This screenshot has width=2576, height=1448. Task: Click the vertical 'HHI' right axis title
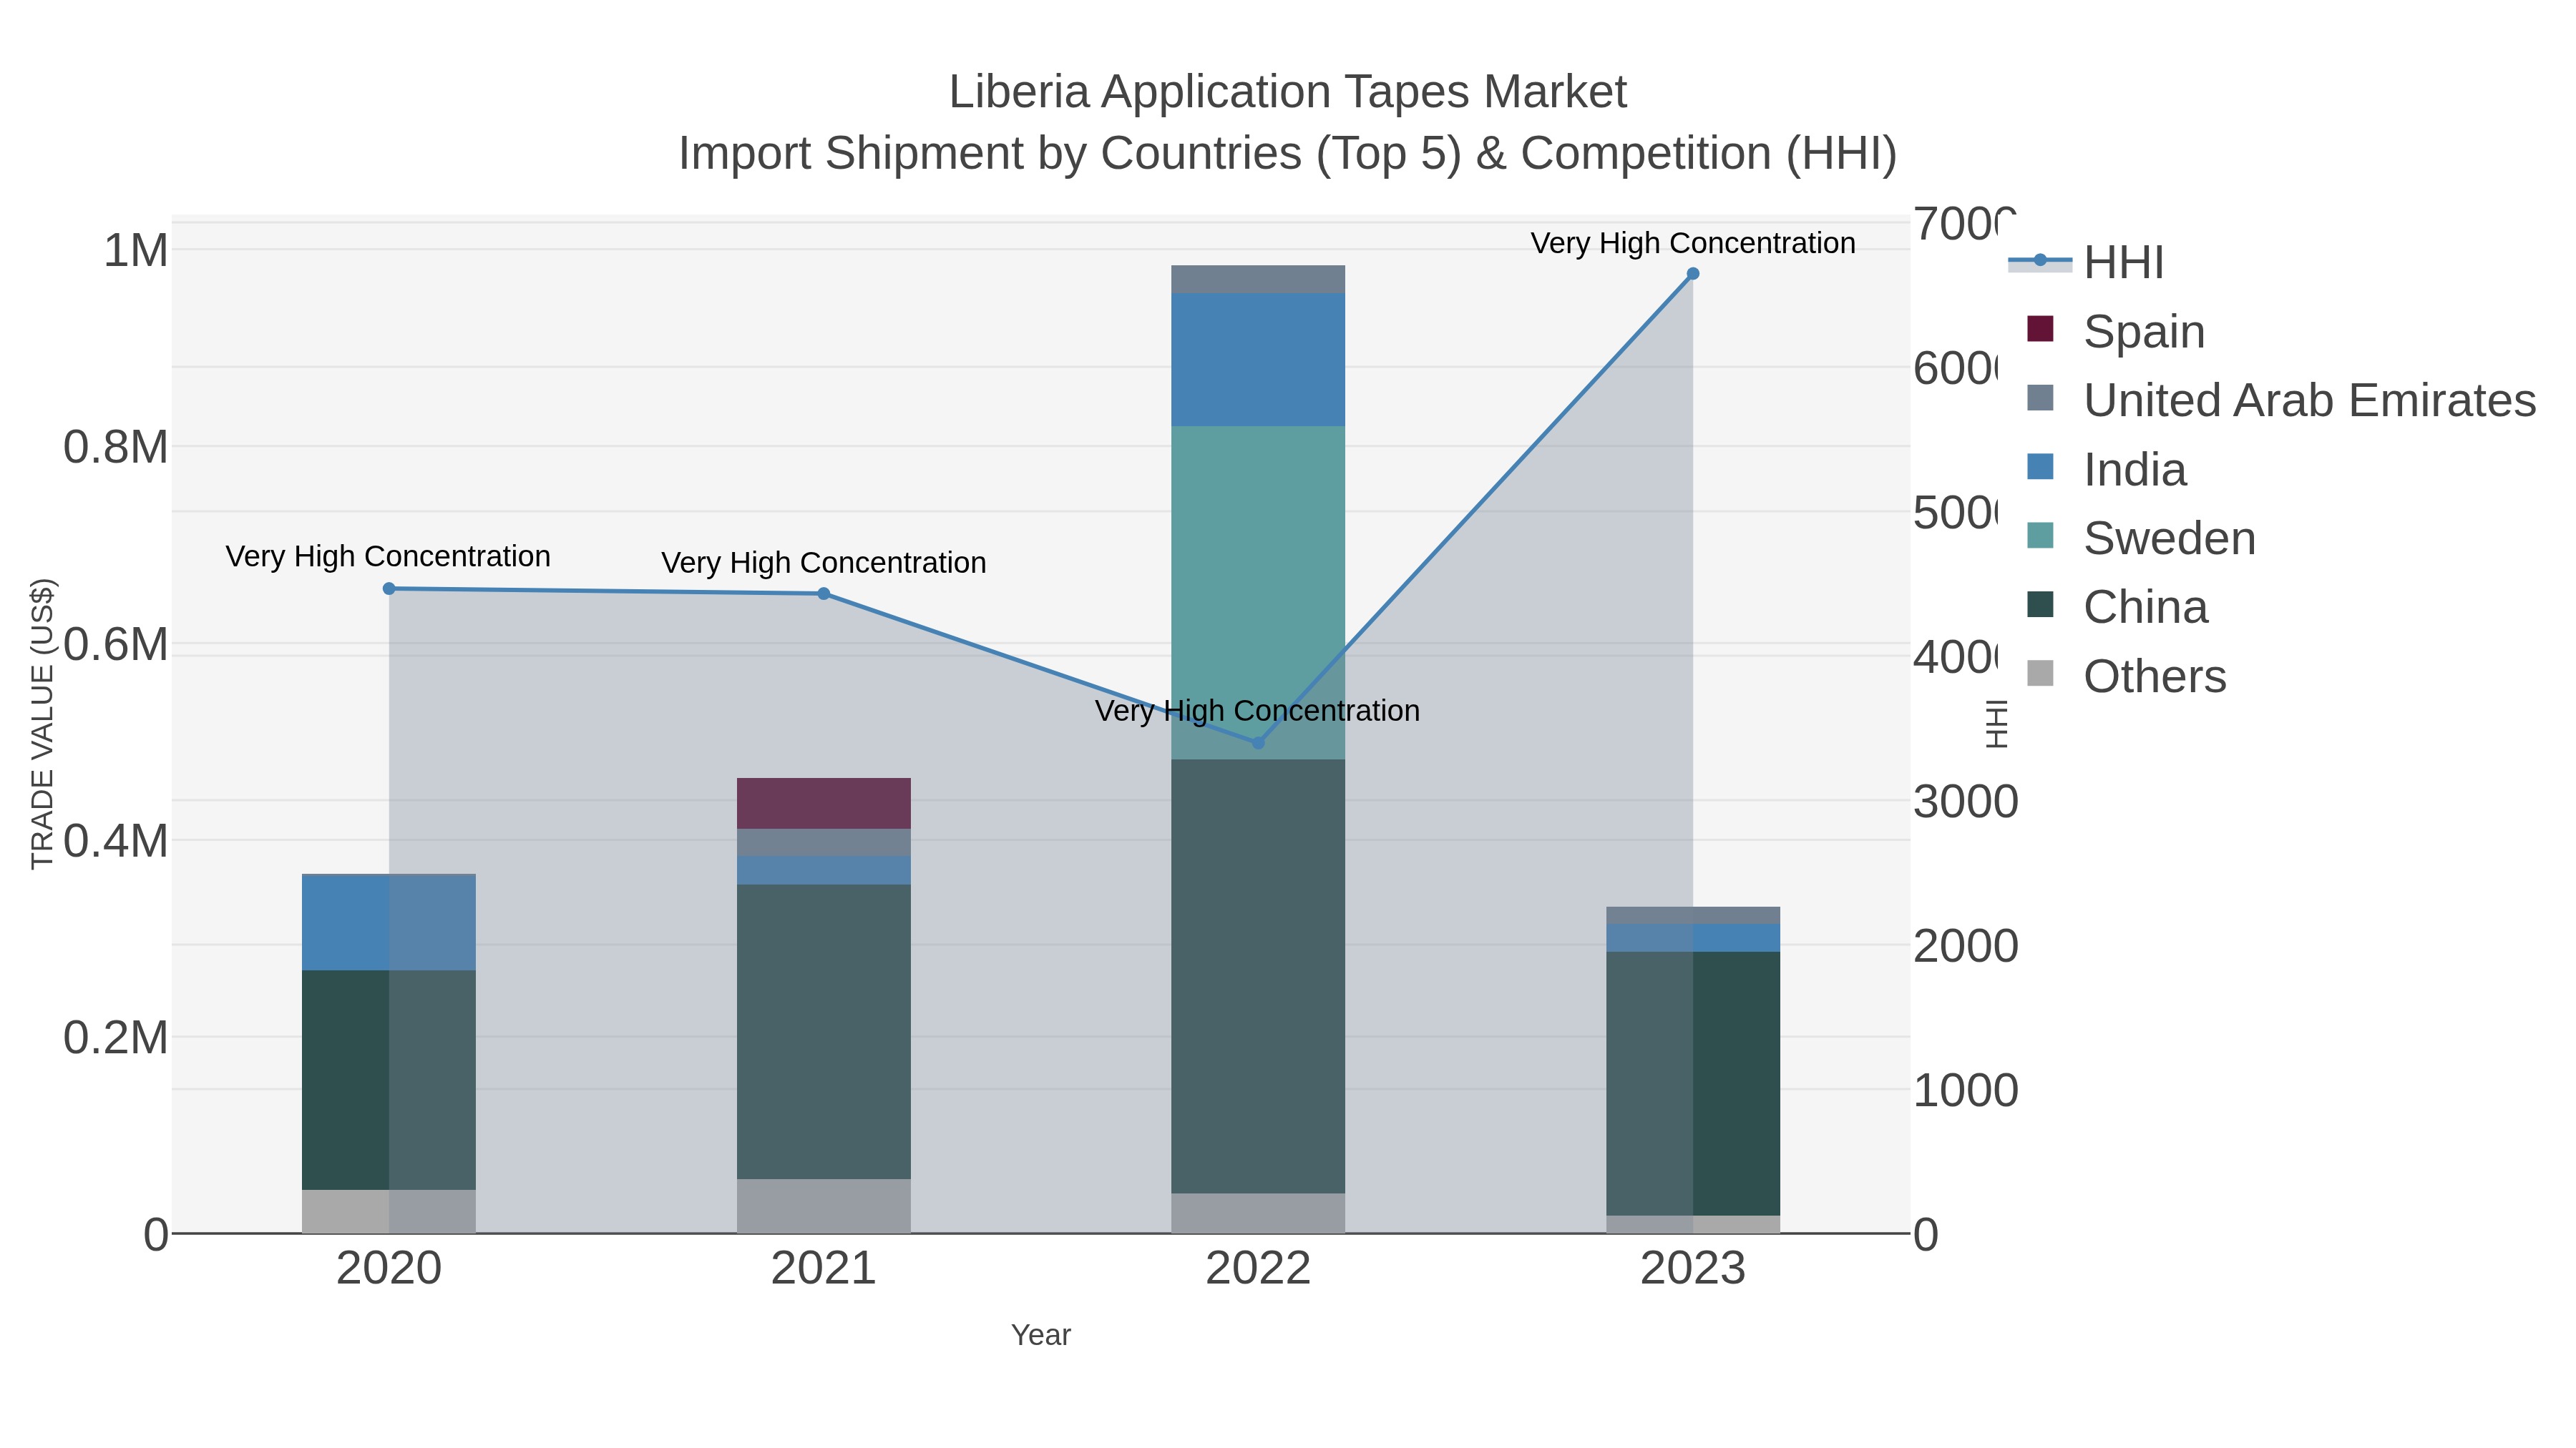coord(1997,724)
